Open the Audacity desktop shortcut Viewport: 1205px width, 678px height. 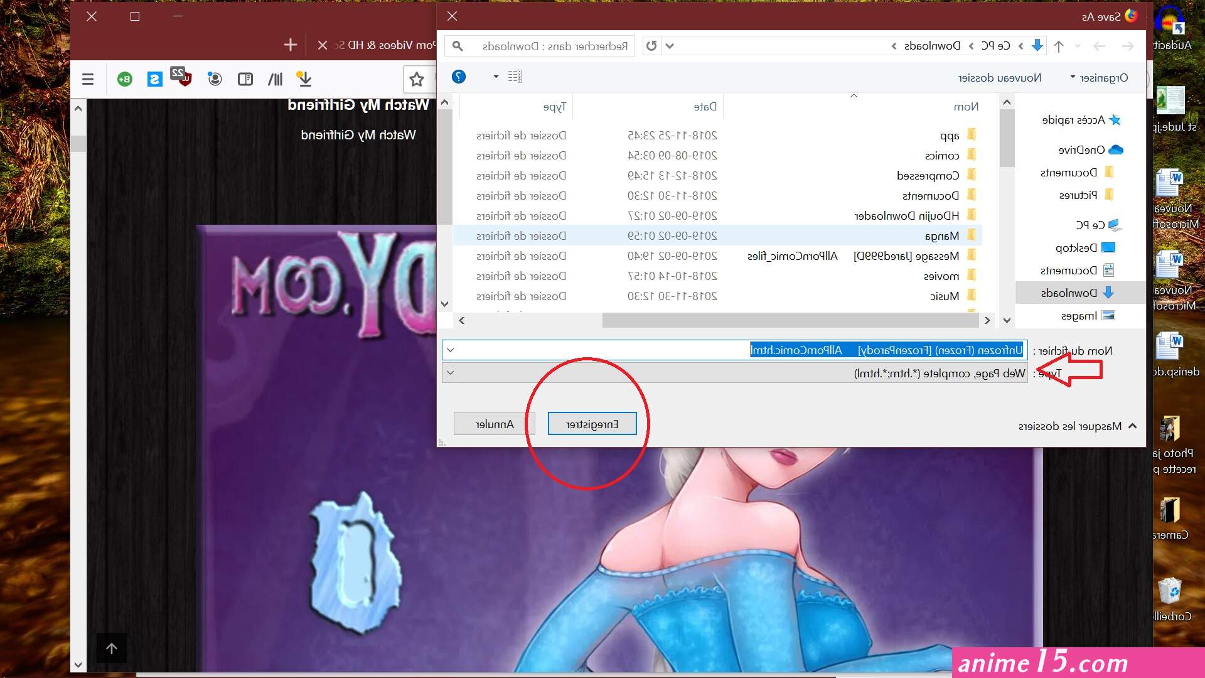tap(1171, 28)
